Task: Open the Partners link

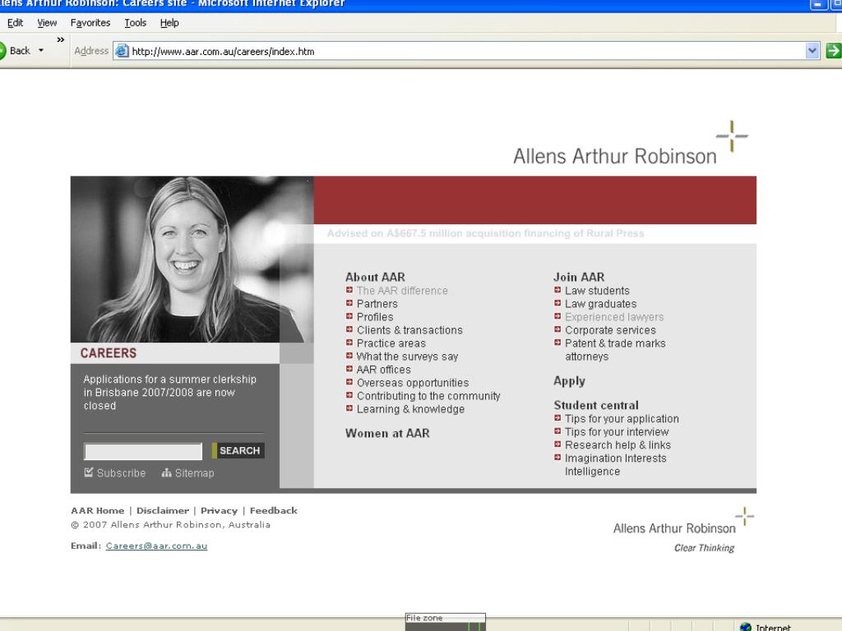Action: click(x=377, y=304)
